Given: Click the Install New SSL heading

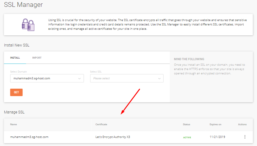Looking at the screenshot, I should tap(17, 45).
